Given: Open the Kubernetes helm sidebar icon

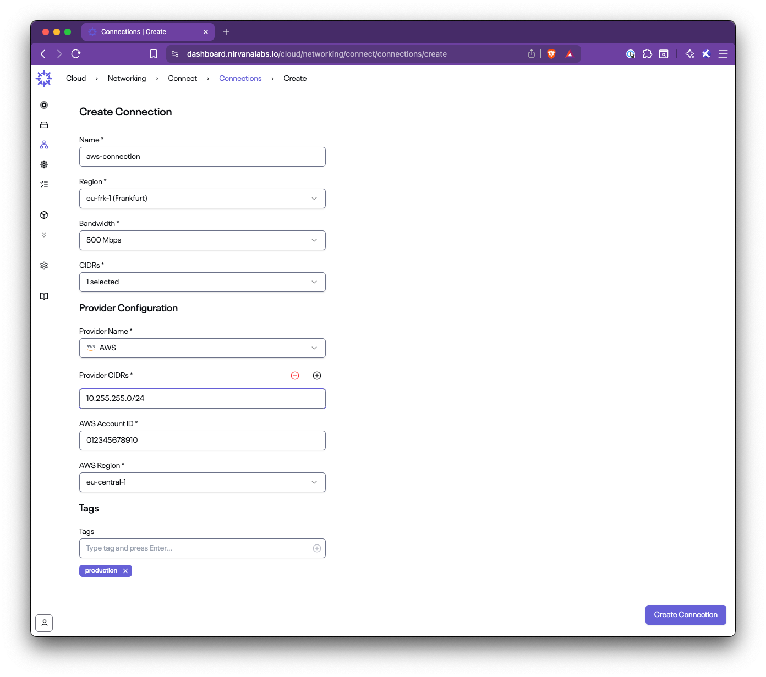Looking at the screenshot, I should coord(44,164).
